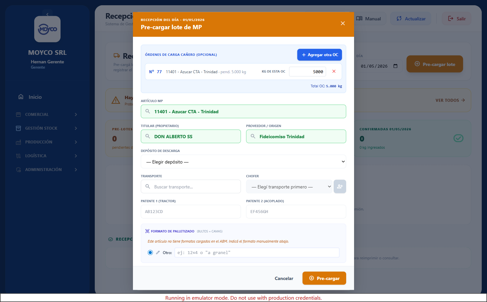Click the Cancelar button
Screen dimensions: 487x302
tap(284, 278)
